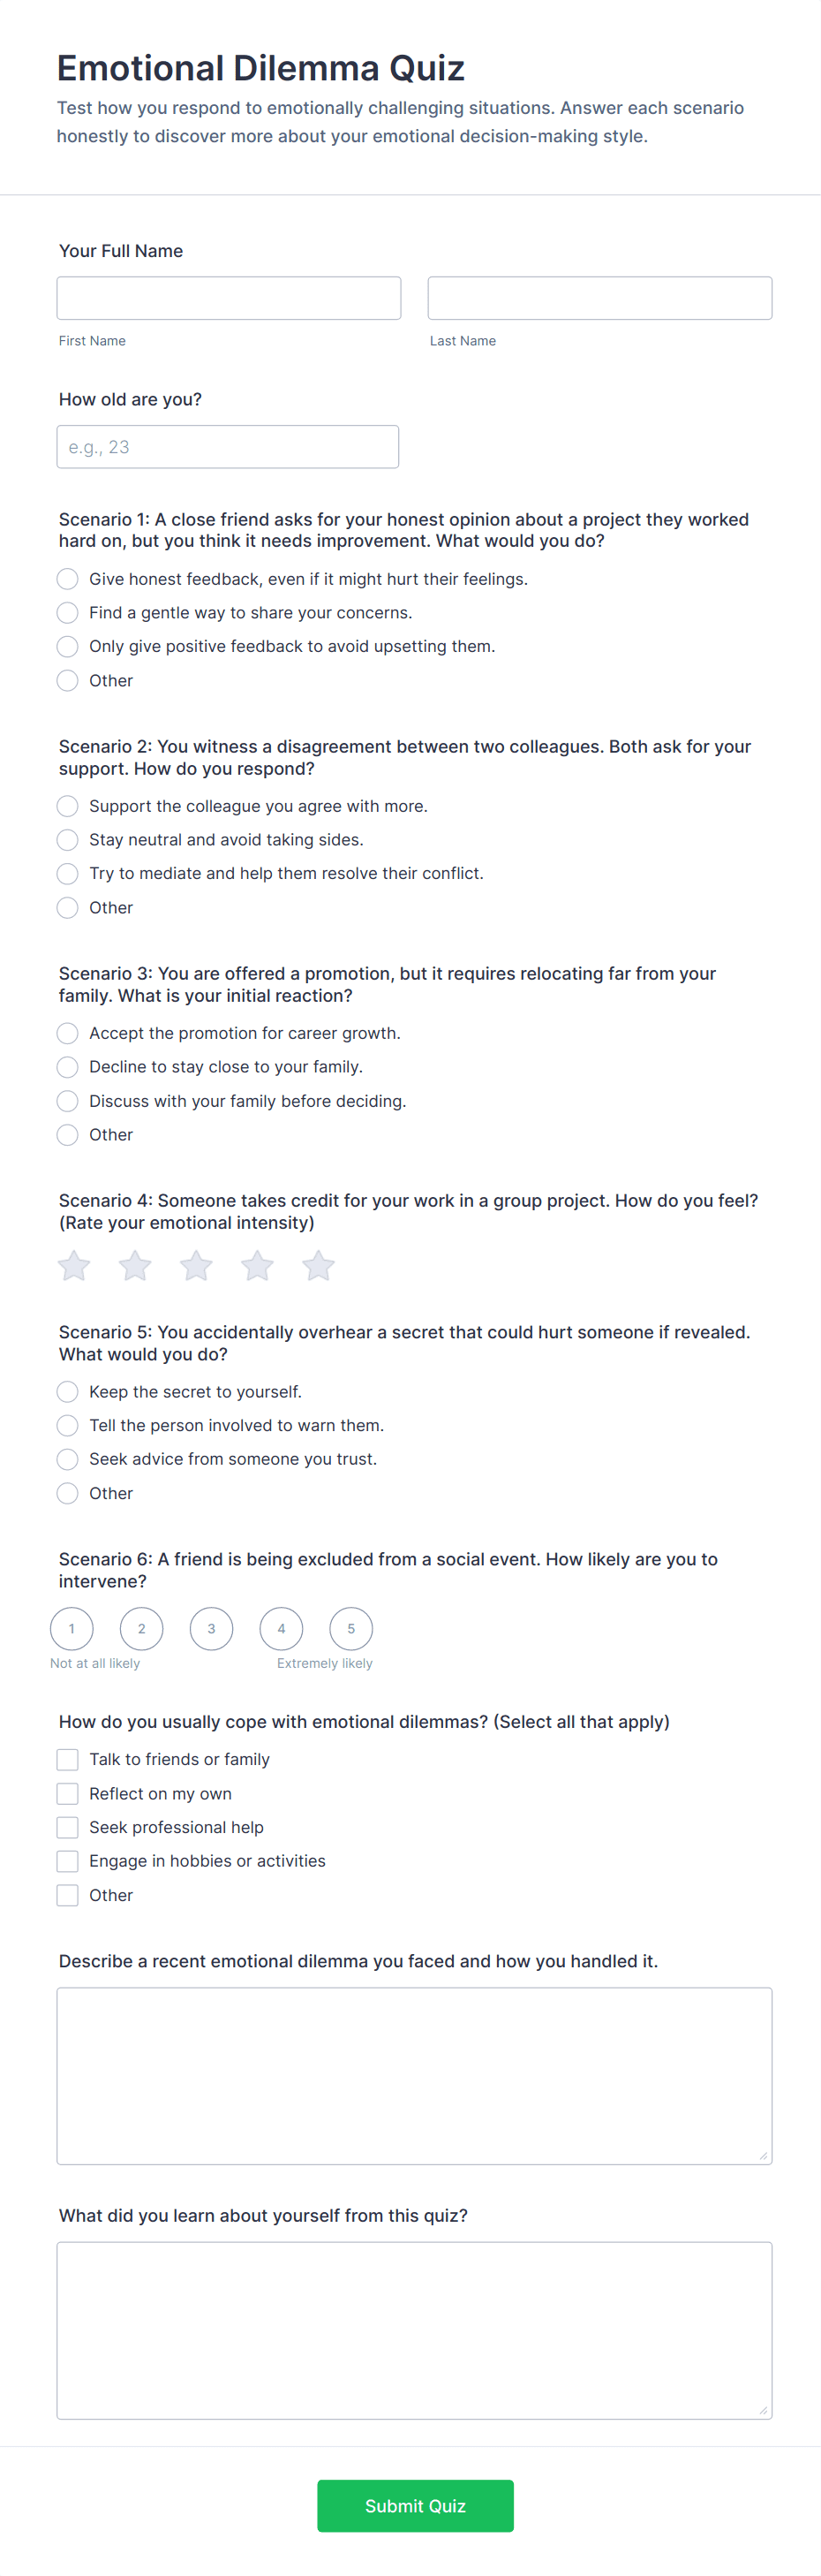Choose 'Try to mediate' option for Scenario 2
821x2576 pixels.
pos(68,874)
